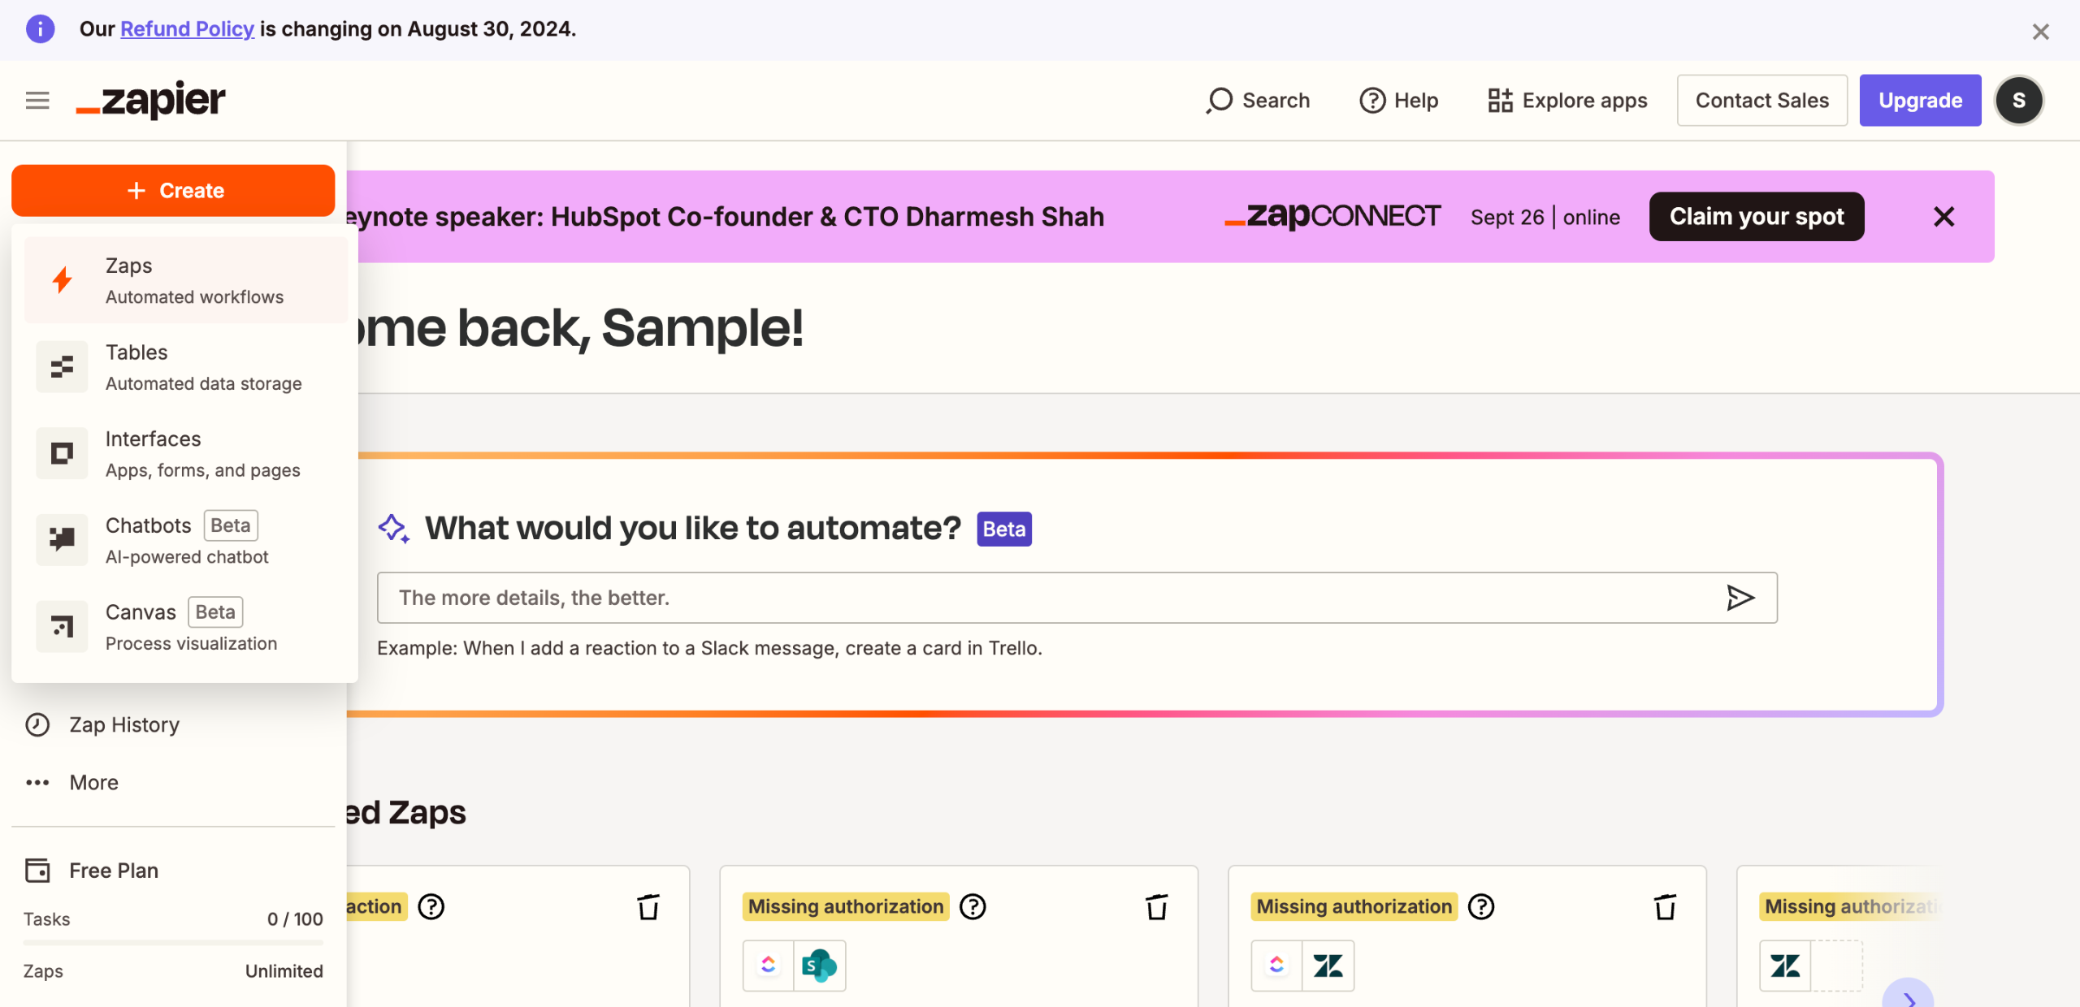Dismiss the ZapConnect keynote banner
2080x1007 pixels.
1943,217
